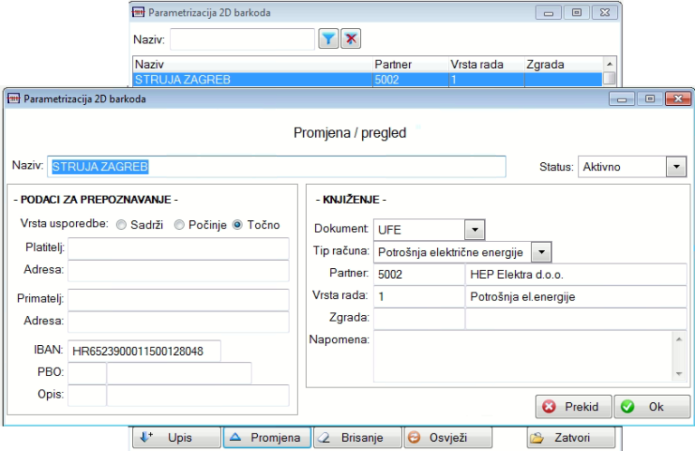The width and height of the screenshot is (695, 451).
Task: Click the 5002 cell in the list row
Action: [410, 80]
